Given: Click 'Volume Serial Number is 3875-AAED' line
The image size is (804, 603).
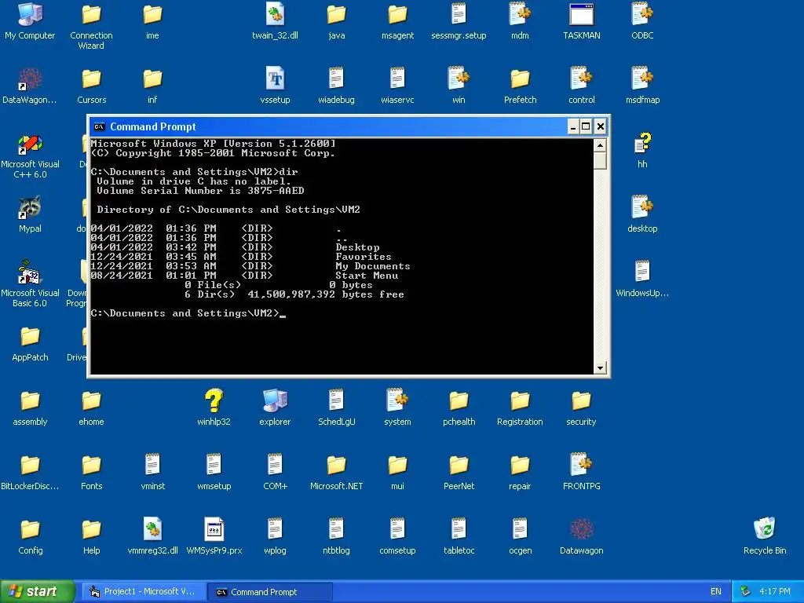Looking at the screenshot, I should 200,191.
